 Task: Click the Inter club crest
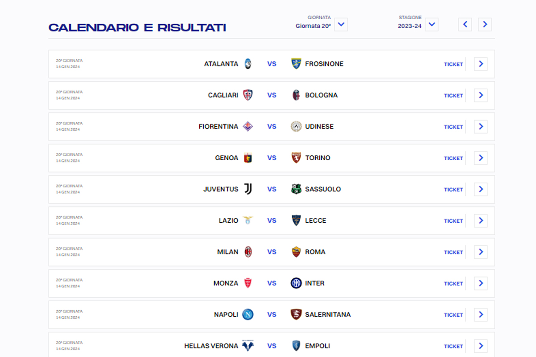(296, 283)
